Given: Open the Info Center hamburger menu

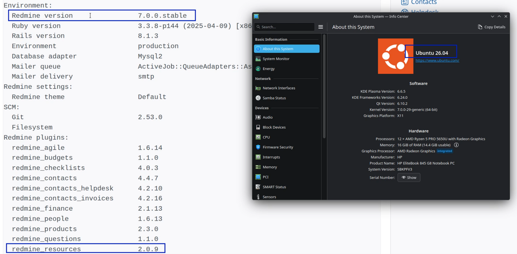Looking at the screenshot, I should coord(321,27).
